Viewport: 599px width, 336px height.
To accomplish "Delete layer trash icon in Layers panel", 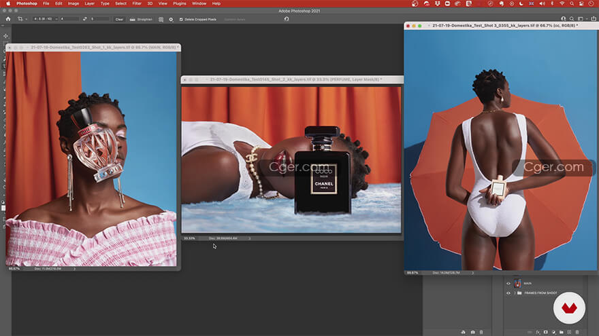I will pos(577,332).
